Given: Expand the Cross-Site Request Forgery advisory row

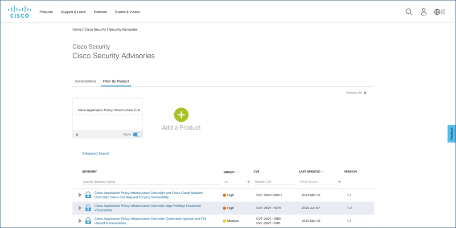Looking at the screenshot, I should tap(80, 195).
